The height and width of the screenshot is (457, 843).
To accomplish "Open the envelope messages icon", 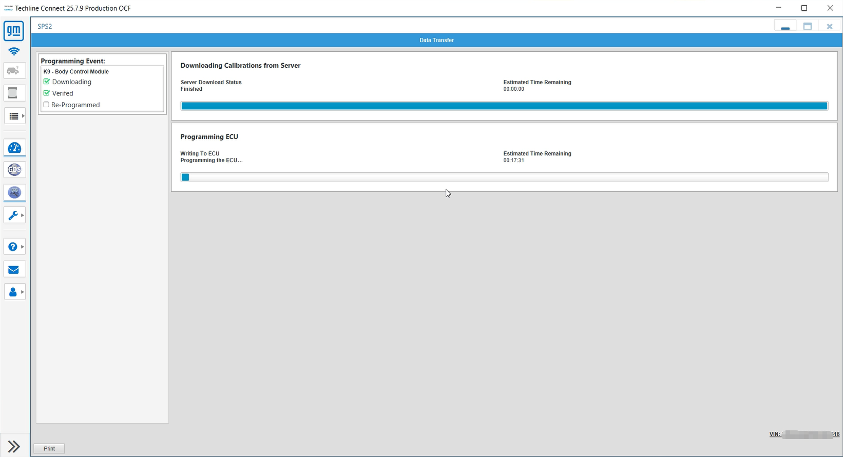I will coord(14,269).
